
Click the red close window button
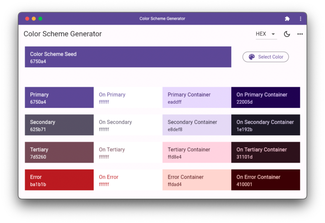pos(27,19)
